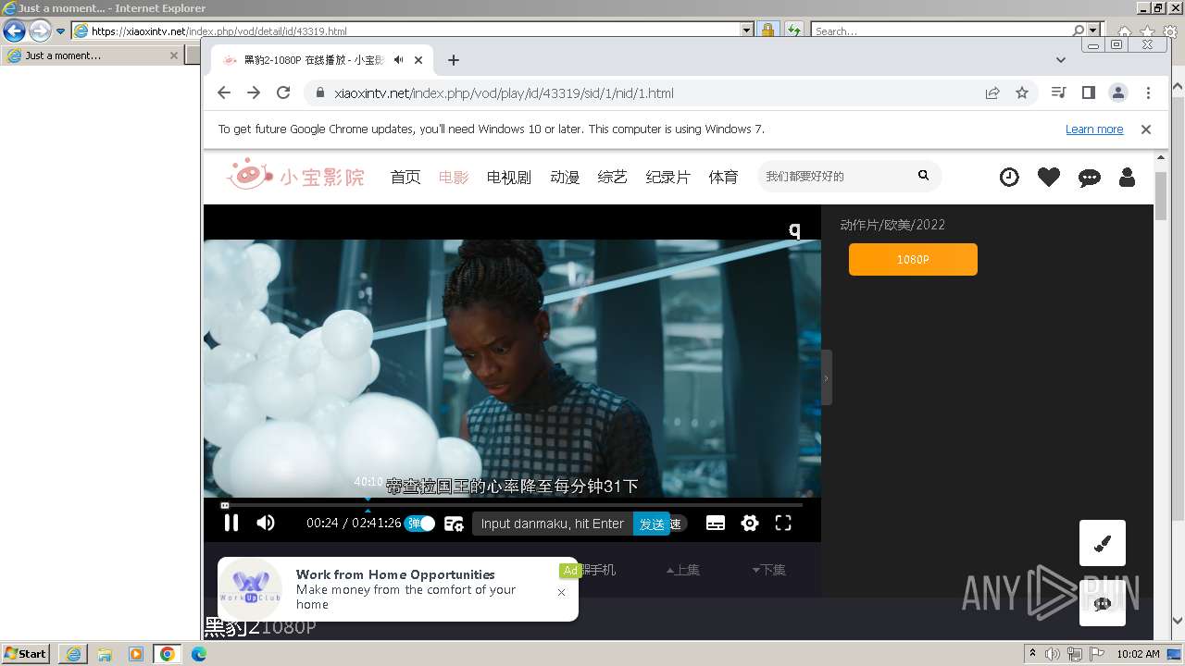The height and width of the screenshot is (666, 1185).
Task: Submit search with magnifier icon
Action: pos(923,176)
